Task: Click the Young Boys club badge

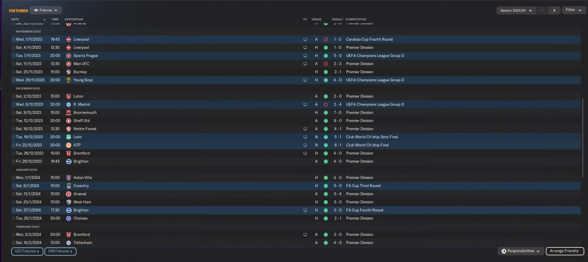Action: 68,80
